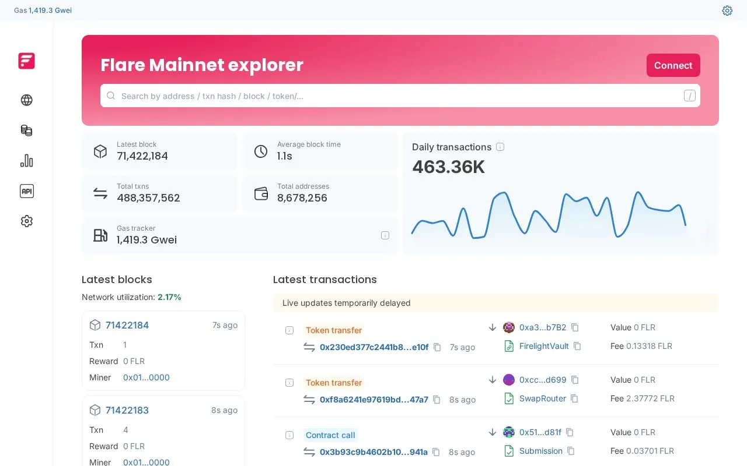Open transaction 0x3b93c9b4602b10...941a
Image resolution: width=747 pixels, height=466 pixels.
click(x=373, y=452)
